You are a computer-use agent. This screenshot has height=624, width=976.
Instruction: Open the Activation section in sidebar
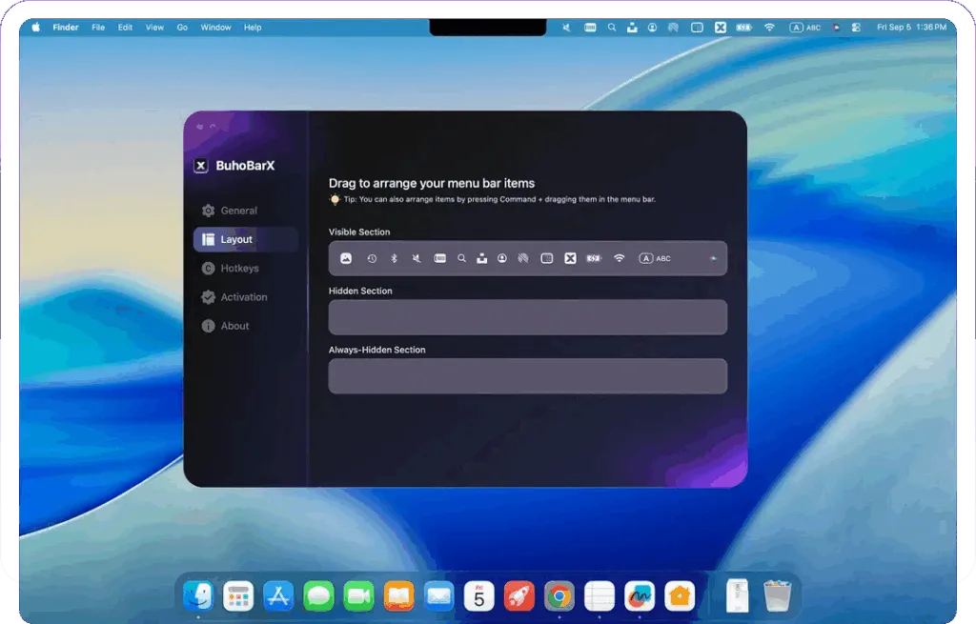tap(243, 297)
